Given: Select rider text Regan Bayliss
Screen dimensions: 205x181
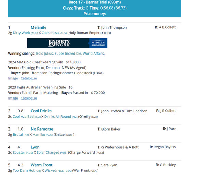Looking at the screenshot, I should tap(165, 147).
